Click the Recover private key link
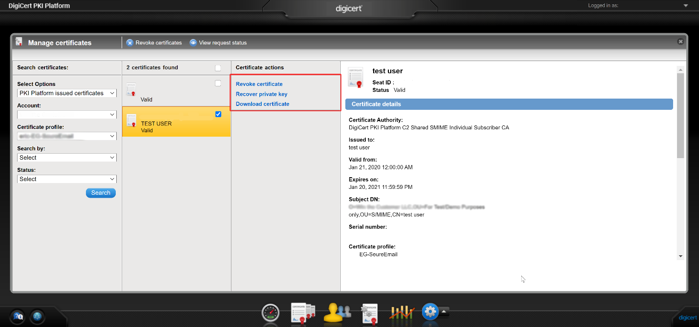Image resolution: width=699 pixels, height=327 pixels. pyautogui.click(x=261, y=94)
